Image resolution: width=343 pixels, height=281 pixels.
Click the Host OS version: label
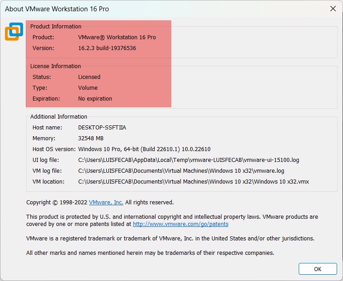(x=54, y=149)
